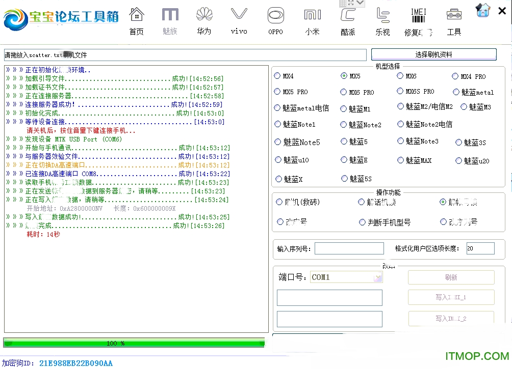Select the 魅蓝Note5 model
Image resolution: width=512 pixels, height=369 pixels.
[x=277, y=142]
